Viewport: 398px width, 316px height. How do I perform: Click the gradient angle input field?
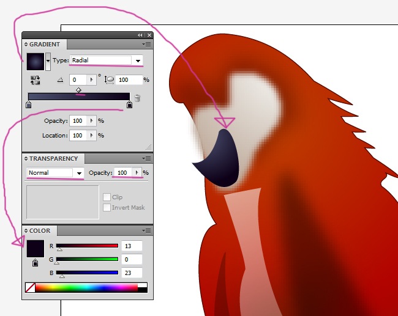coord(78,80)
